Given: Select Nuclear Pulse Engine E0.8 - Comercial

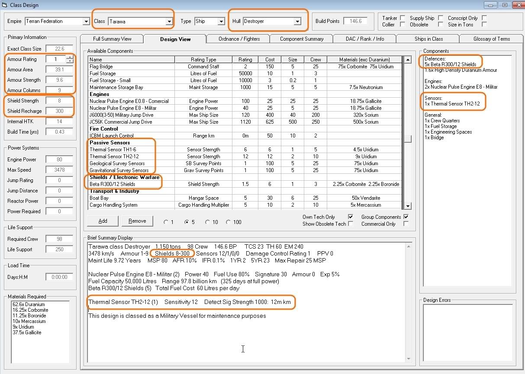Looking at the screenshot, I should [x=245, y=101].
